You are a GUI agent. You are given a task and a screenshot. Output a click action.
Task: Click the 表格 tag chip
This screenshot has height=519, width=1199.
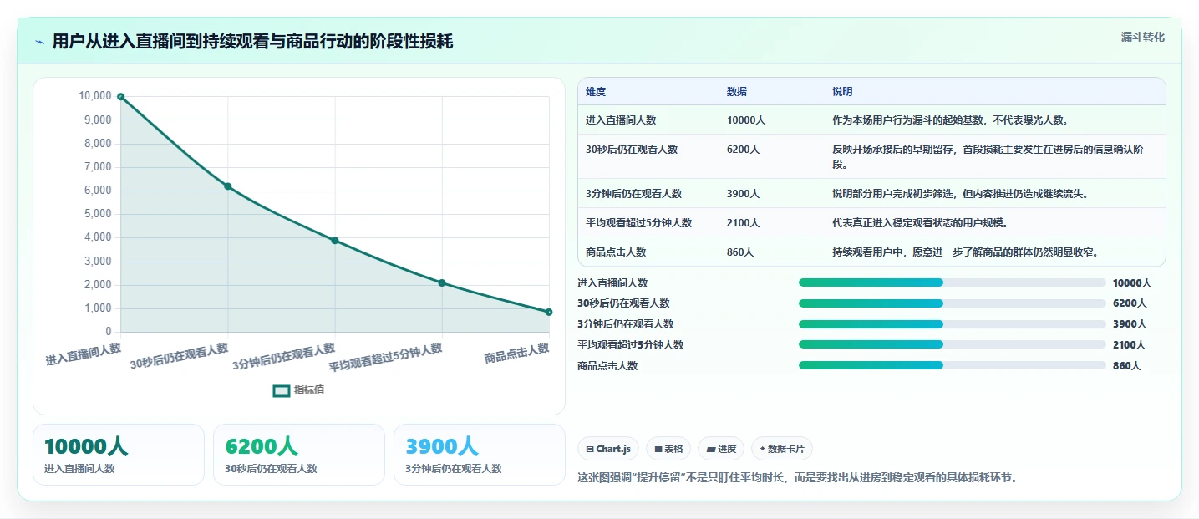point(668,449)
